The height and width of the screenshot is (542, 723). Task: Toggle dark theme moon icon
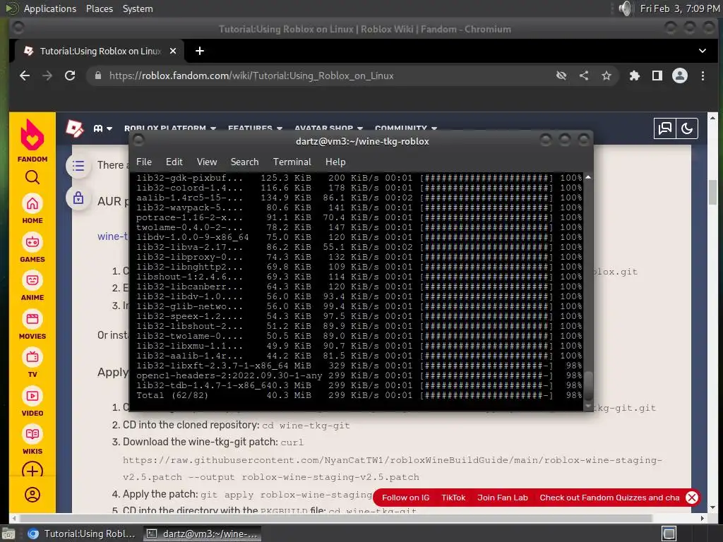687,128
